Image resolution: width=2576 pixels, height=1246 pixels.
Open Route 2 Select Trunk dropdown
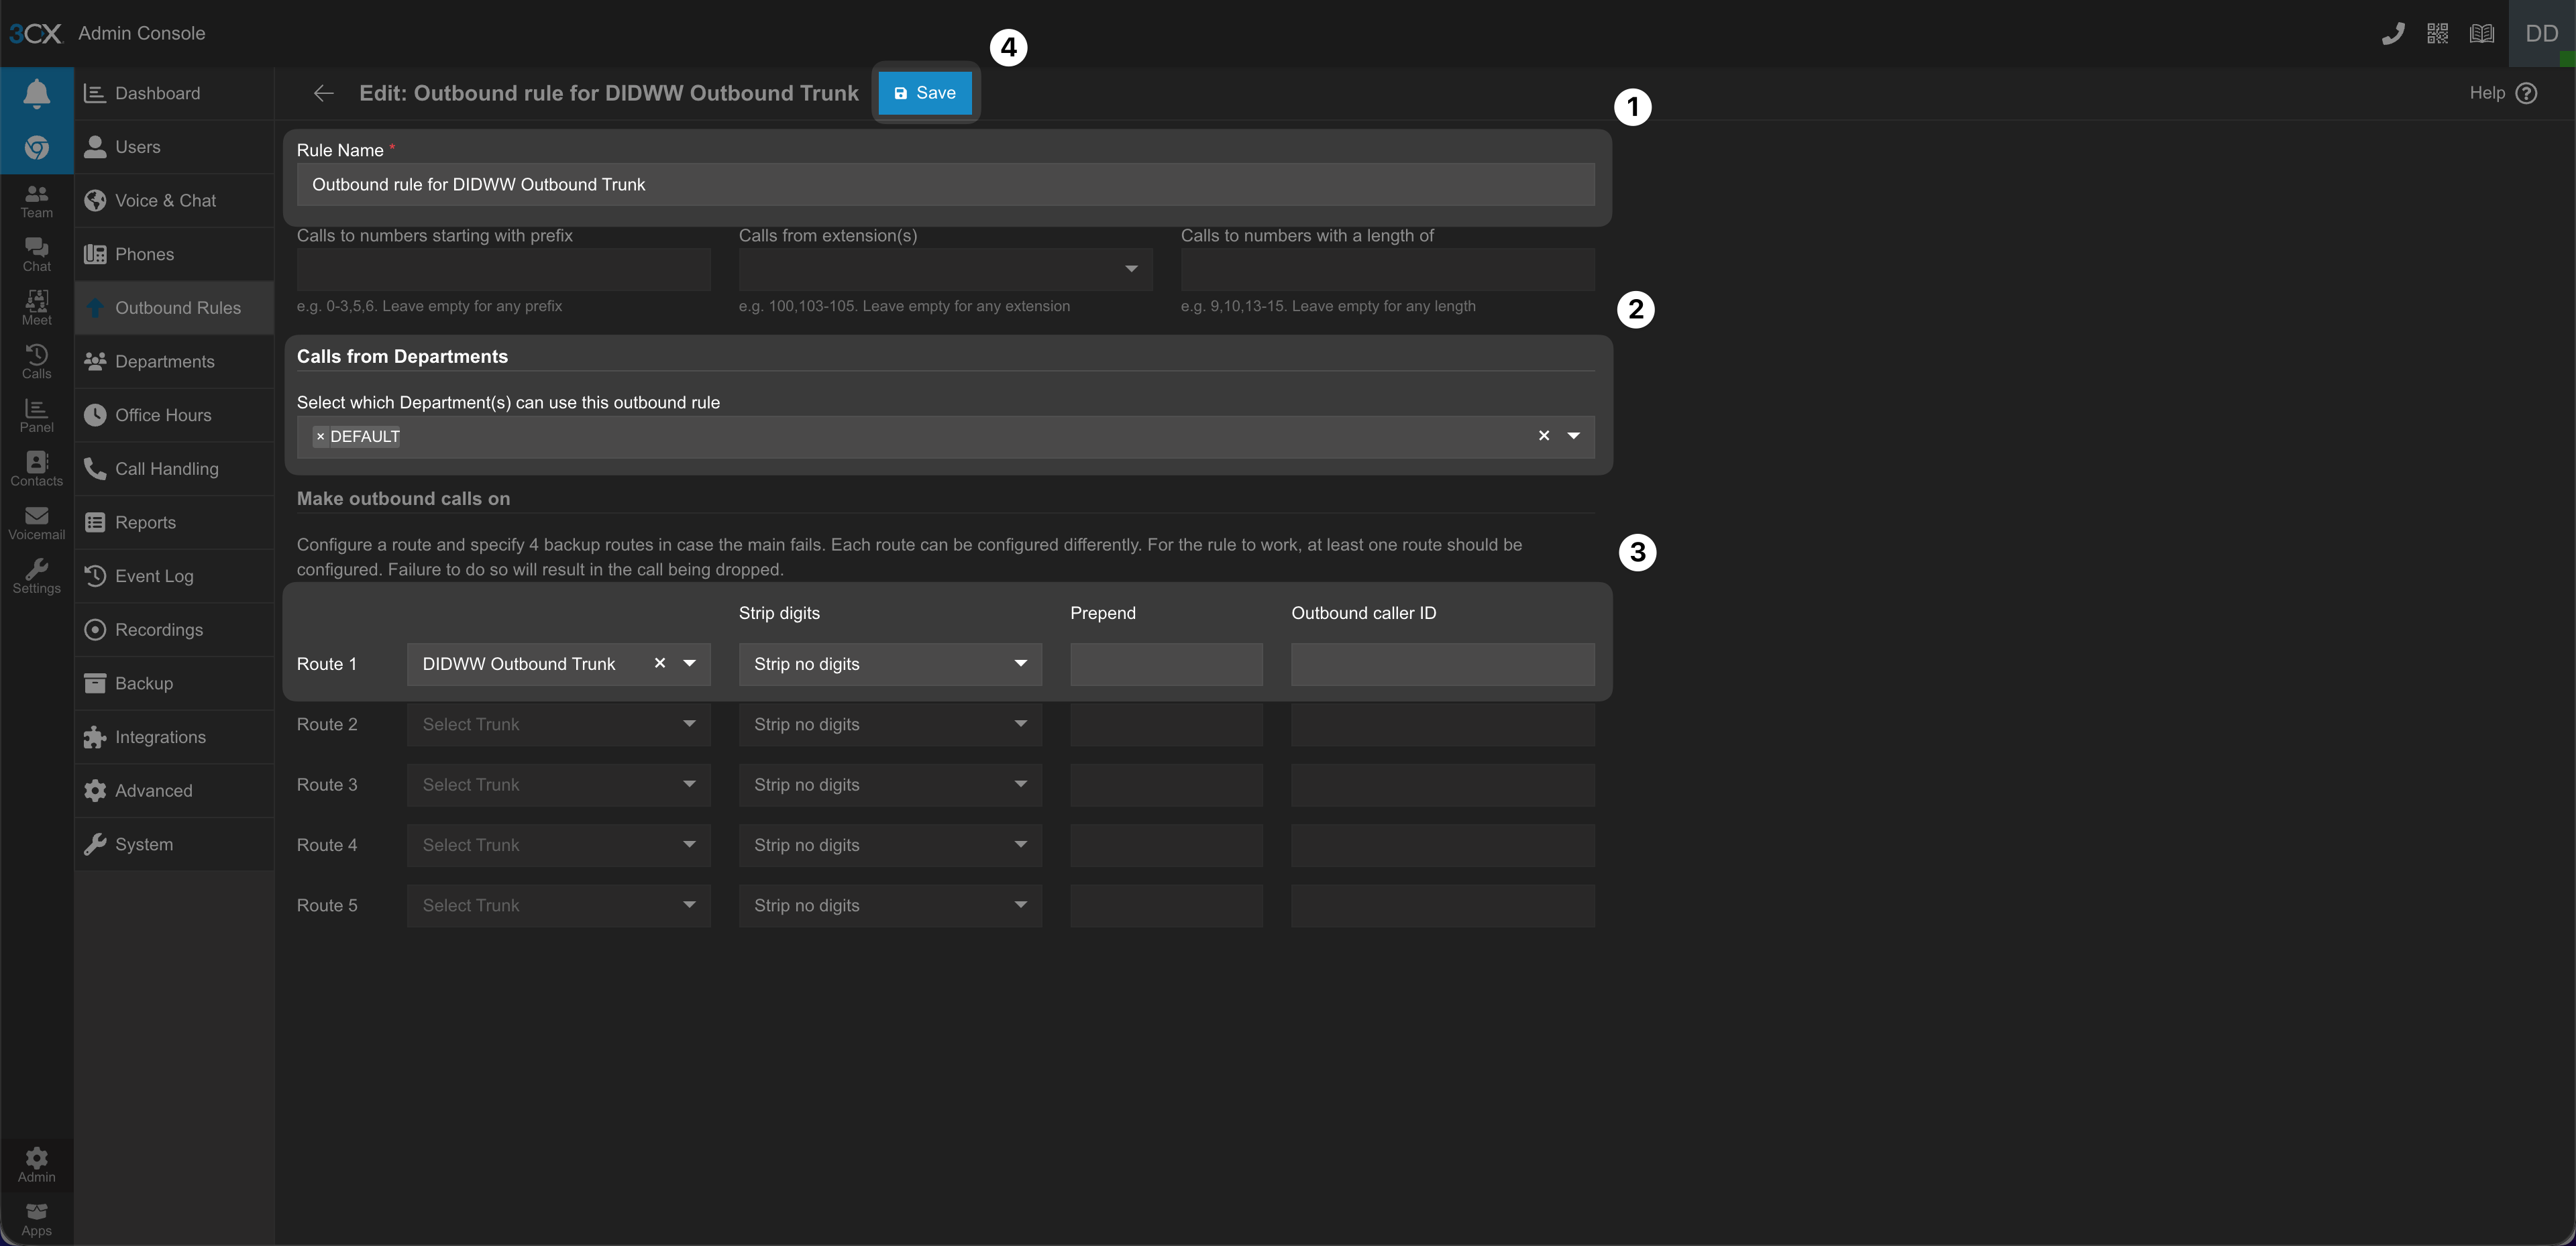[558, 724]
